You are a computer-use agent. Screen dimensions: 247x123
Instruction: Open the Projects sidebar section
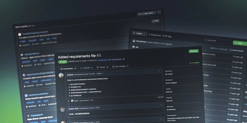point(169,98)
